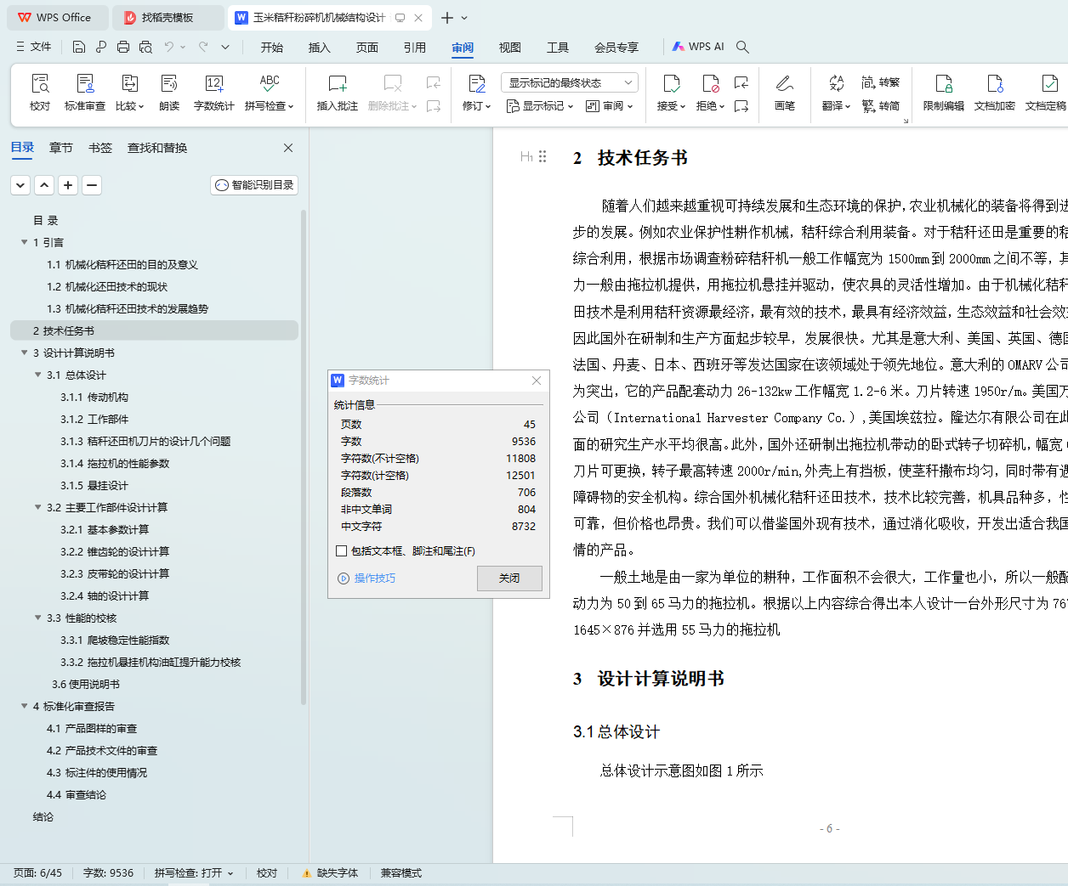1068x886 pixels.
Task: Collapse the 3.1 总体设计 tree node
Action: coord(38,375)
